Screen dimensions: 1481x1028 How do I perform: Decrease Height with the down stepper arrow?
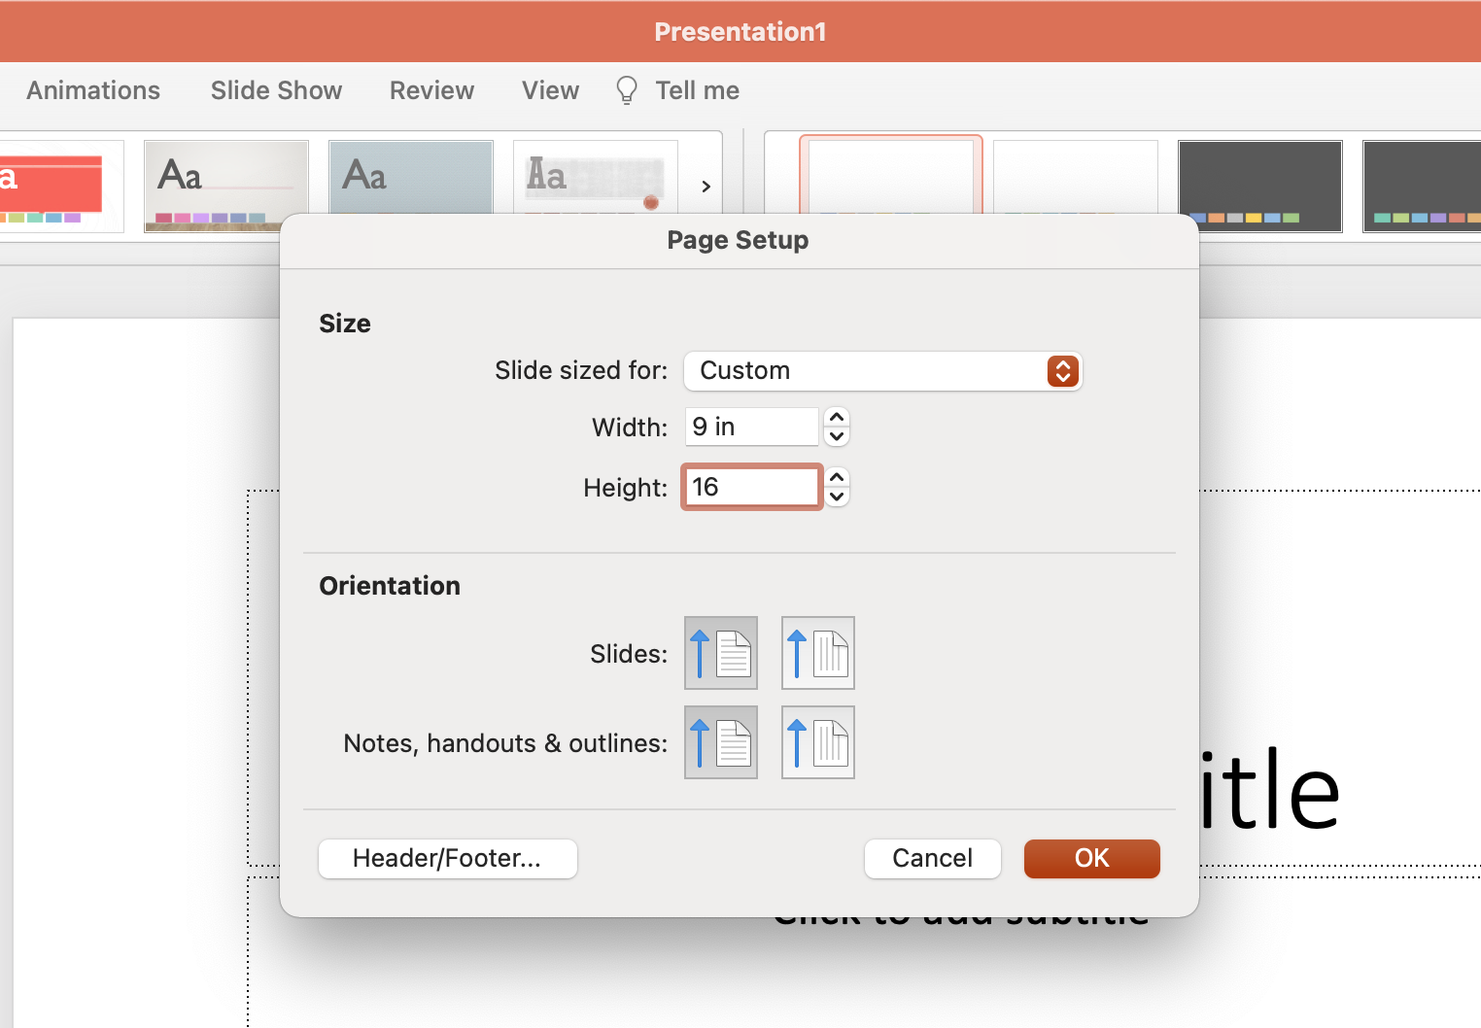click(x=837, y=497)
